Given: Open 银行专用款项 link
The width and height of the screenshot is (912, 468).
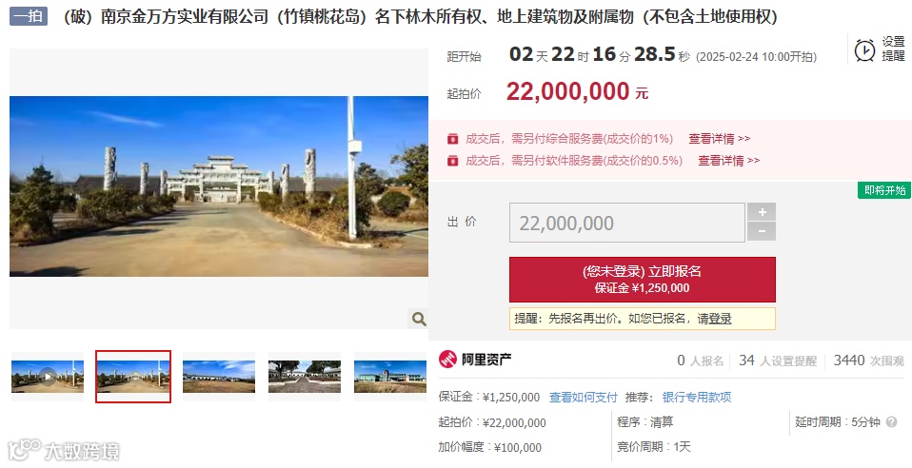Looking at the screenshot, I should [697, 397].
